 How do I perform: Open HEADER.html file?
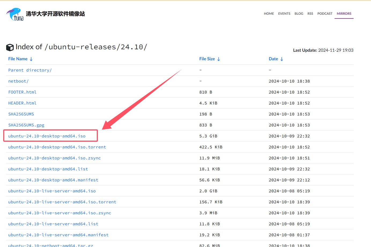[22, 103]
